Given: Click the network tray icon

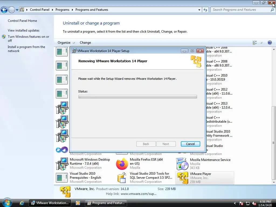Looking at the screenshot, I should [247, 203].
